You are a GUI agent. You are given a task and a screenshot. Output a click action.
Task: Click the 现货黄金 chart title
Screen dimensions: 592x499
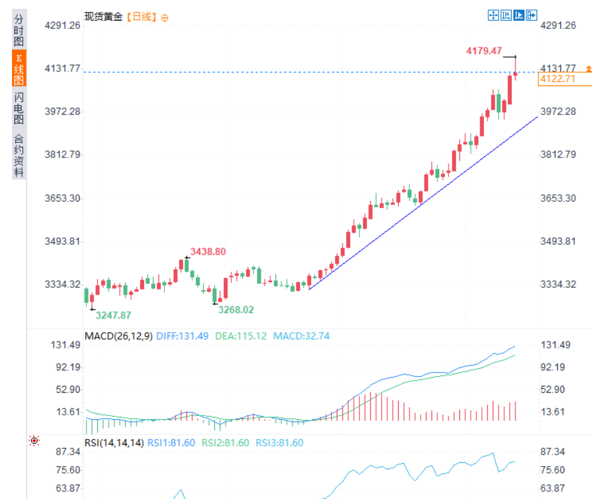[104, 17]
